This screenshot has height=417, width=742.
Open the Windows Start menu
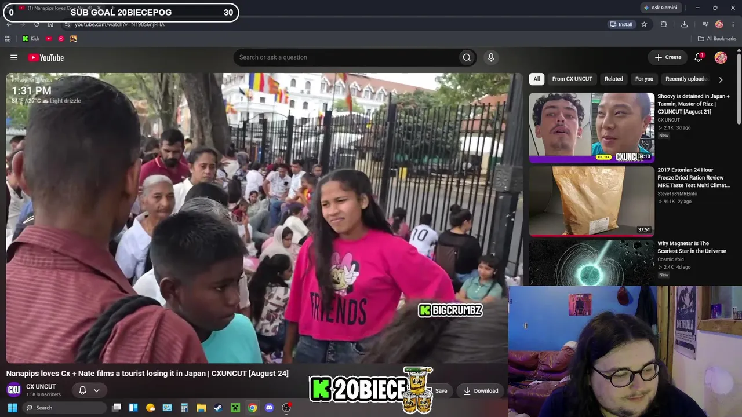point(12,408)
